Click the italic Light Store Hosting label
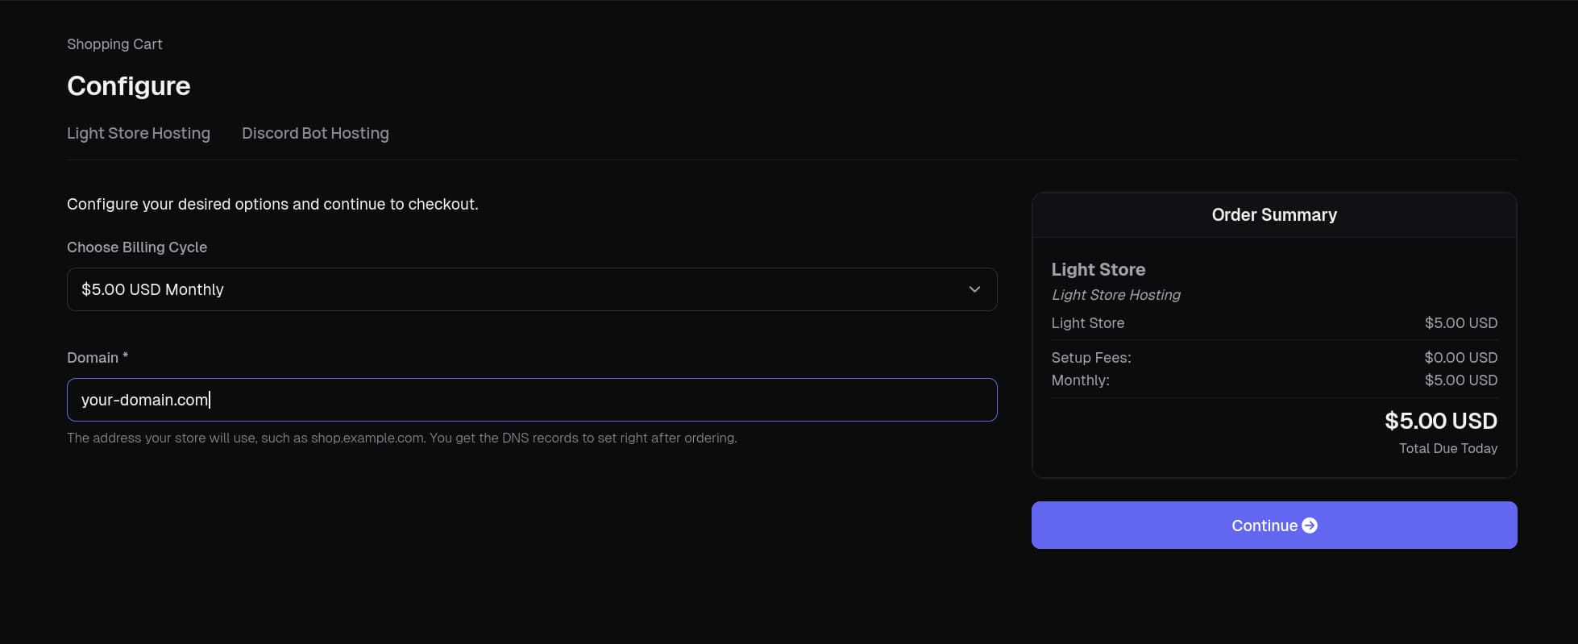The width and height of the screenshot is (1578, 644). tap(1115, 295)
